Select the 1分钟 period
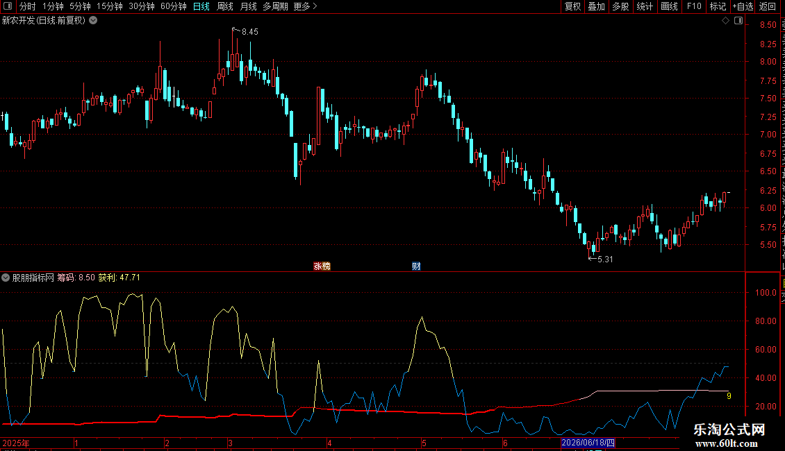 tap(53, 6)
